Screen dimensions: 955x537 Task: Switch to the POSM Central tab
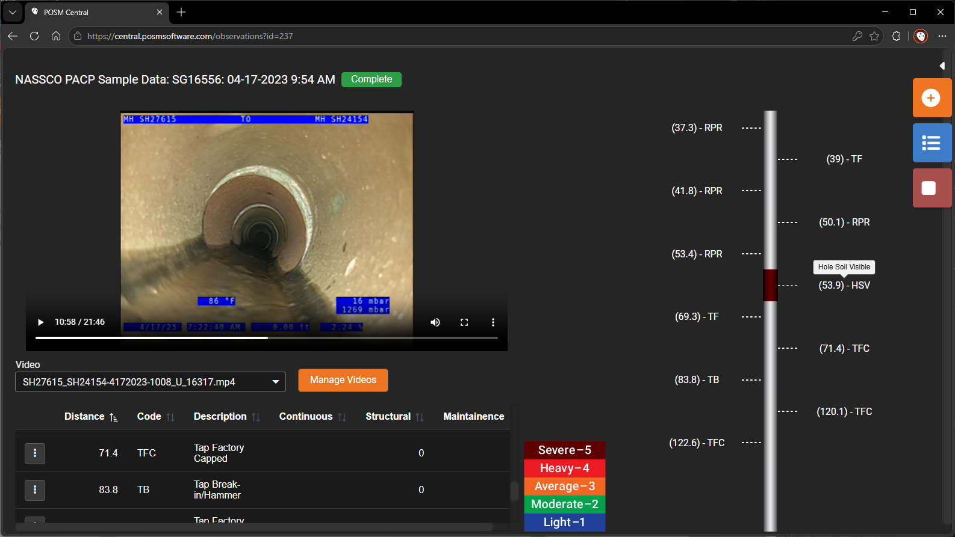tap(96, 12)
